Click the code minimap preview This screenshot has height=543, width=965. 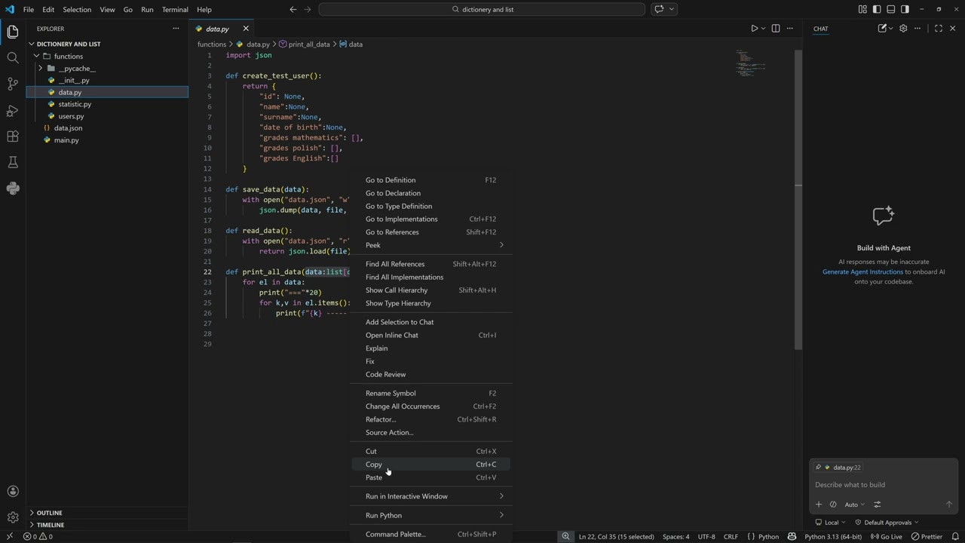751,64
